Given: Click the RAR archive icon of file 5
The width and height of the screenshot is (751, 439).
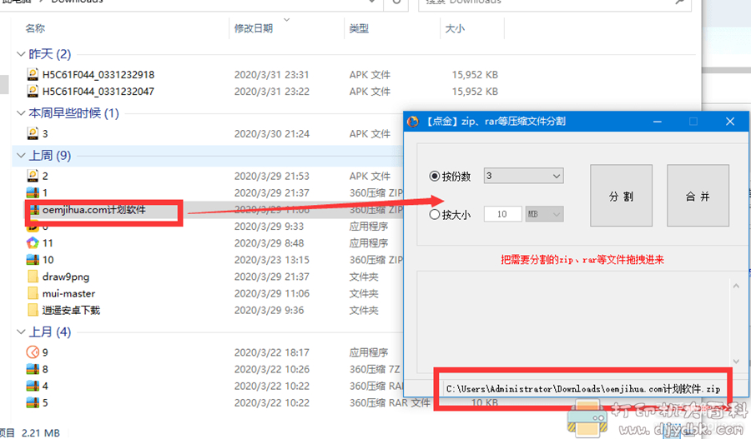Looking at the screenshot, I should (x=33, y=402).
